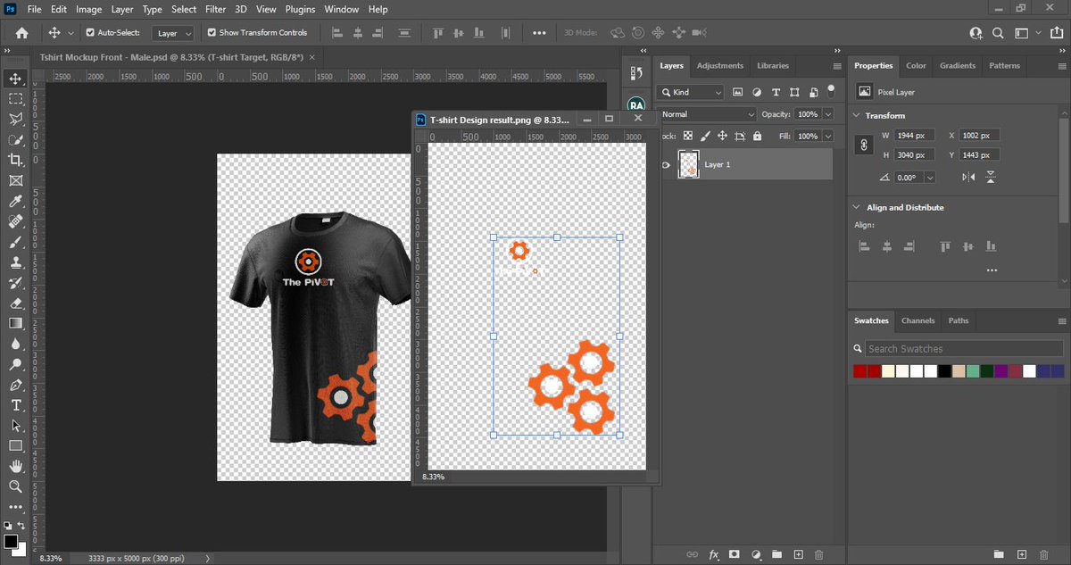Switch to the Channels tab
This screenshot has width=1071, height=565.
917,320
